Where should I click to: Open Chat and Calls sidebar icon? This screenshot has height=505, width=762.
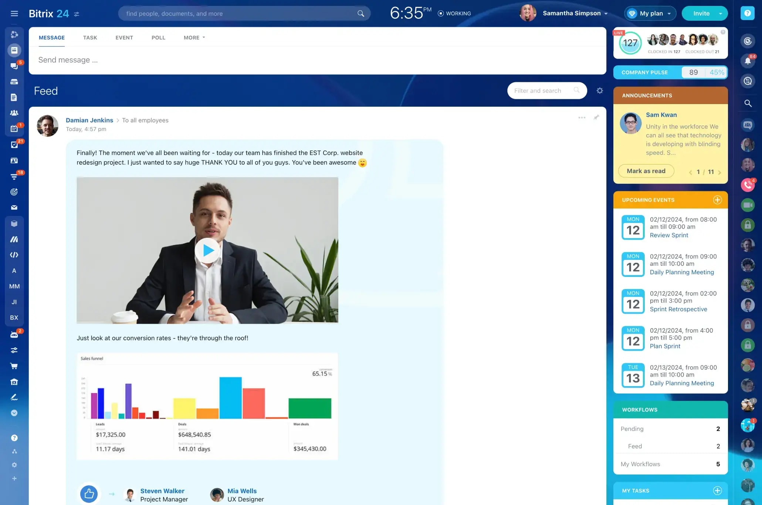(14, 66)
